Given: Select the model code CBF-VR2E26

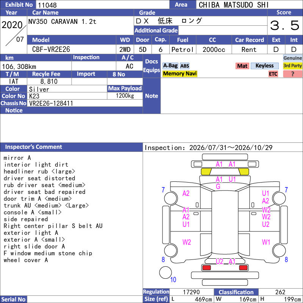Looking at the screenshot, I should click(51, 49).
